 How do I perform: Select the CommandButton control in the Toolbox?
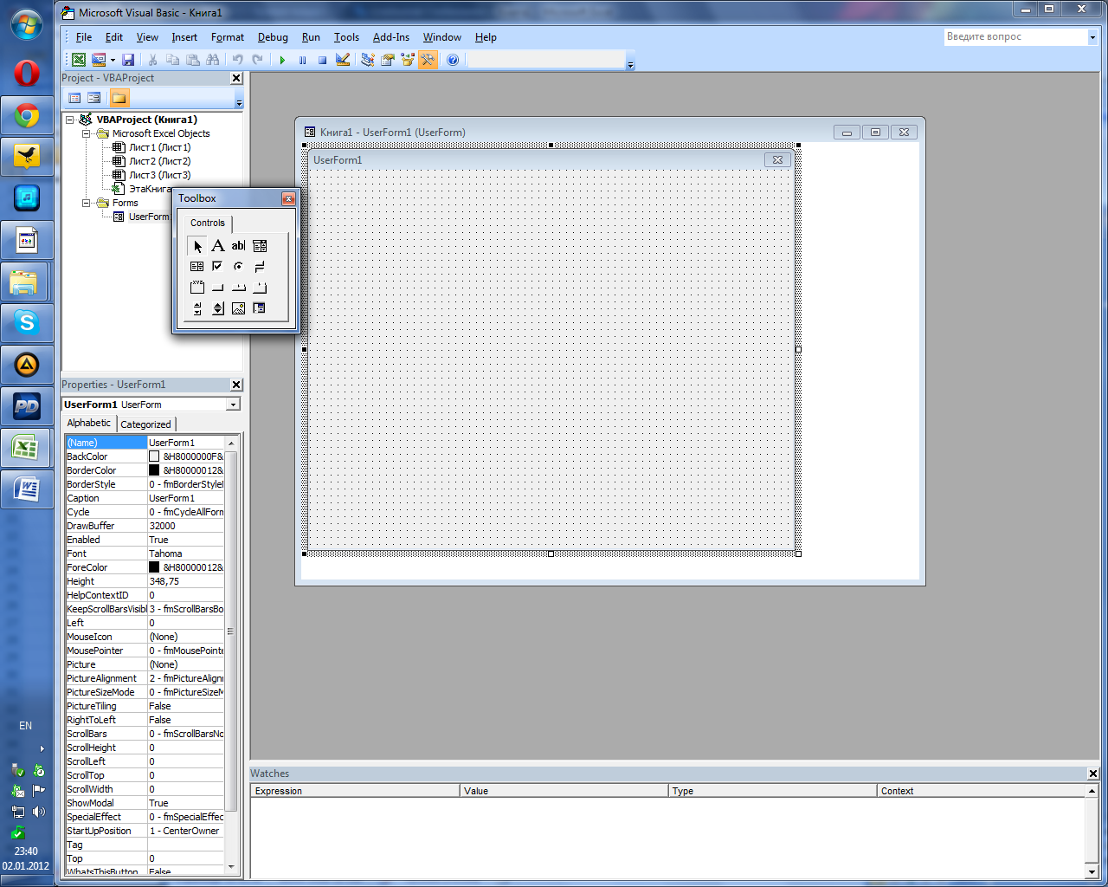(x=217, y=288)
